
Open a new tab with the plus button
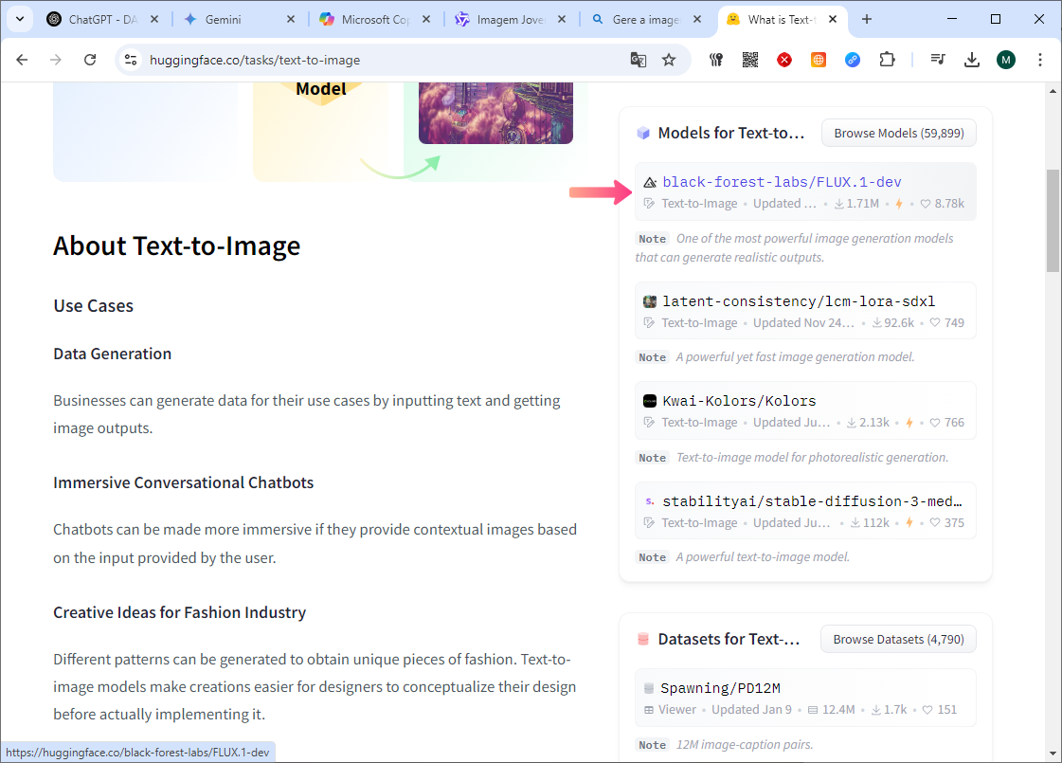click(866, 19)
